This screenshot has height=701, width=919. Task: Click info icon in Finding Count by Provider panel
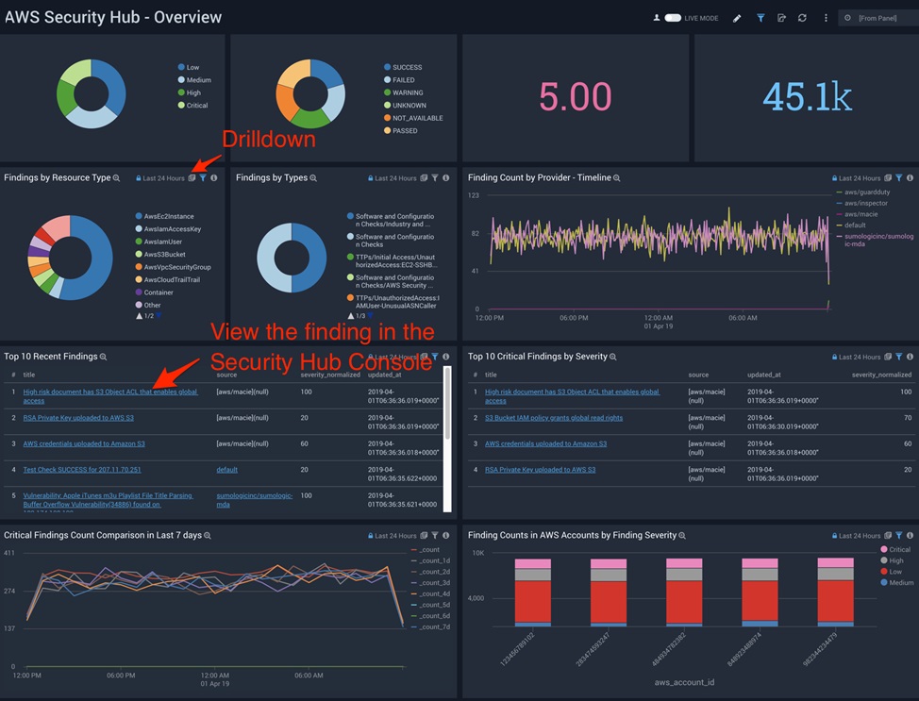911,178
